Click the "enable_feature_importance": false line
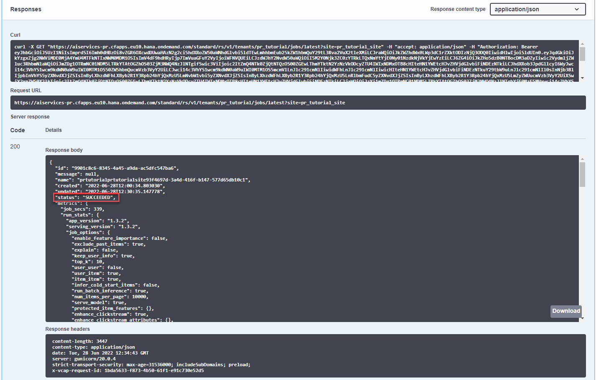This screenshot has width=596, height=380. point(119,238)
